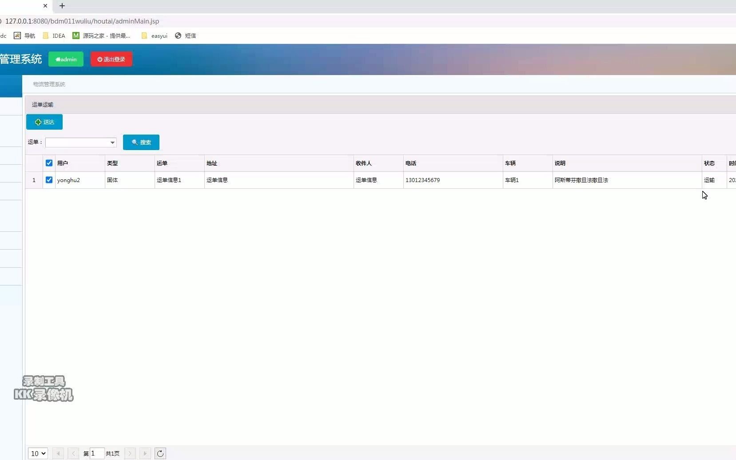Open the easyui bookmark folder
Screen dimensions: 736x460
155,36
